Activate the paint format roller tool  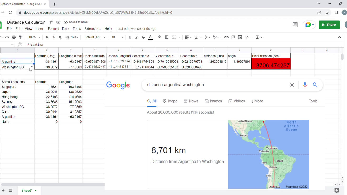click(21, 37)
